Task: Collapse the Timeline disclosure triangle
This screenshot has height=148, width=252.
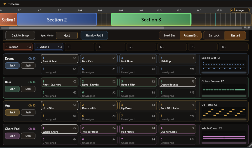Action: tap(5, 4)
